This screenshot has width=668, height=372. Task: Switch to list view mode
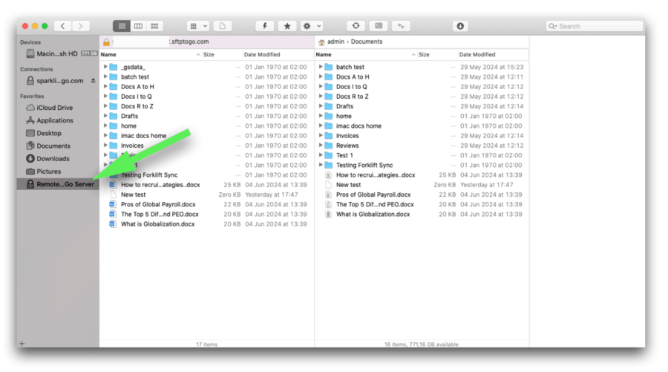(x=122, y=26)
